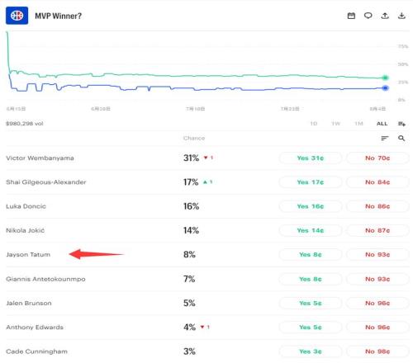
Task: Click the chart settings icon beside ALL
Action: click(x=401, y=124)
